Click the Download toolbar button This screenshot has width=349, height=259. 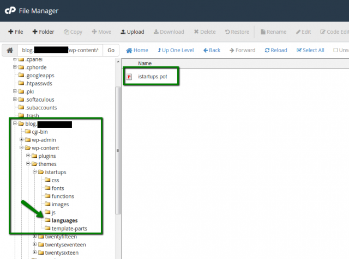tap(169, 32)
